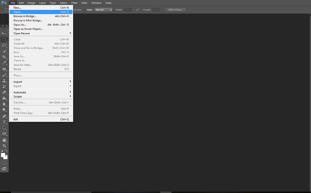The width and height of the screenshot is (311, 193).
Task: Expand the Open Recent submenu
Action: [41, 33]
